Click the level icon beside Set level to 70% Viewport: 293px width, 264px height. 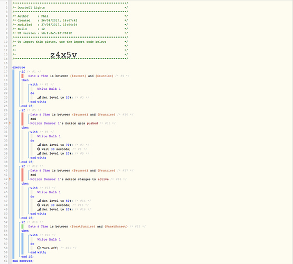click(x=39, y=145)
